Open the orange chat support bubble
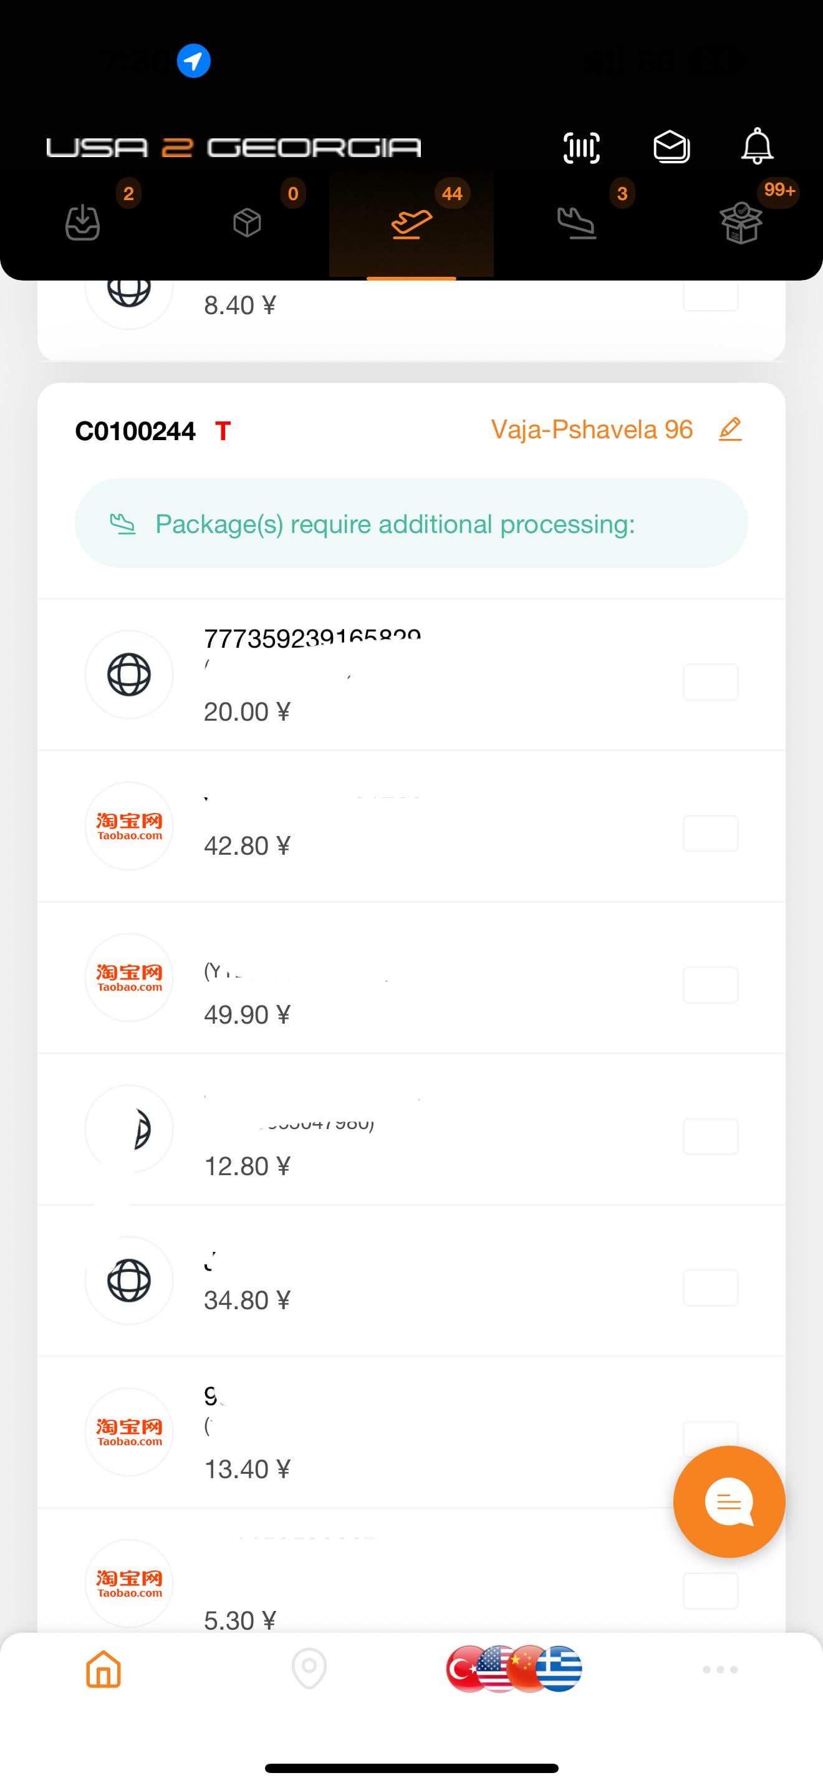 coord(729,1502)
